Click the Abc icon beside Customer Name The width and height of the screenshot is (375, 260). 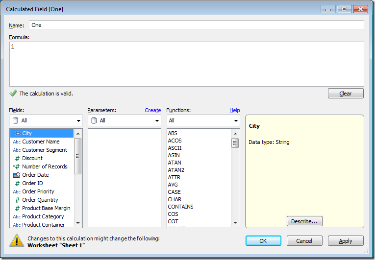[17, 142]
